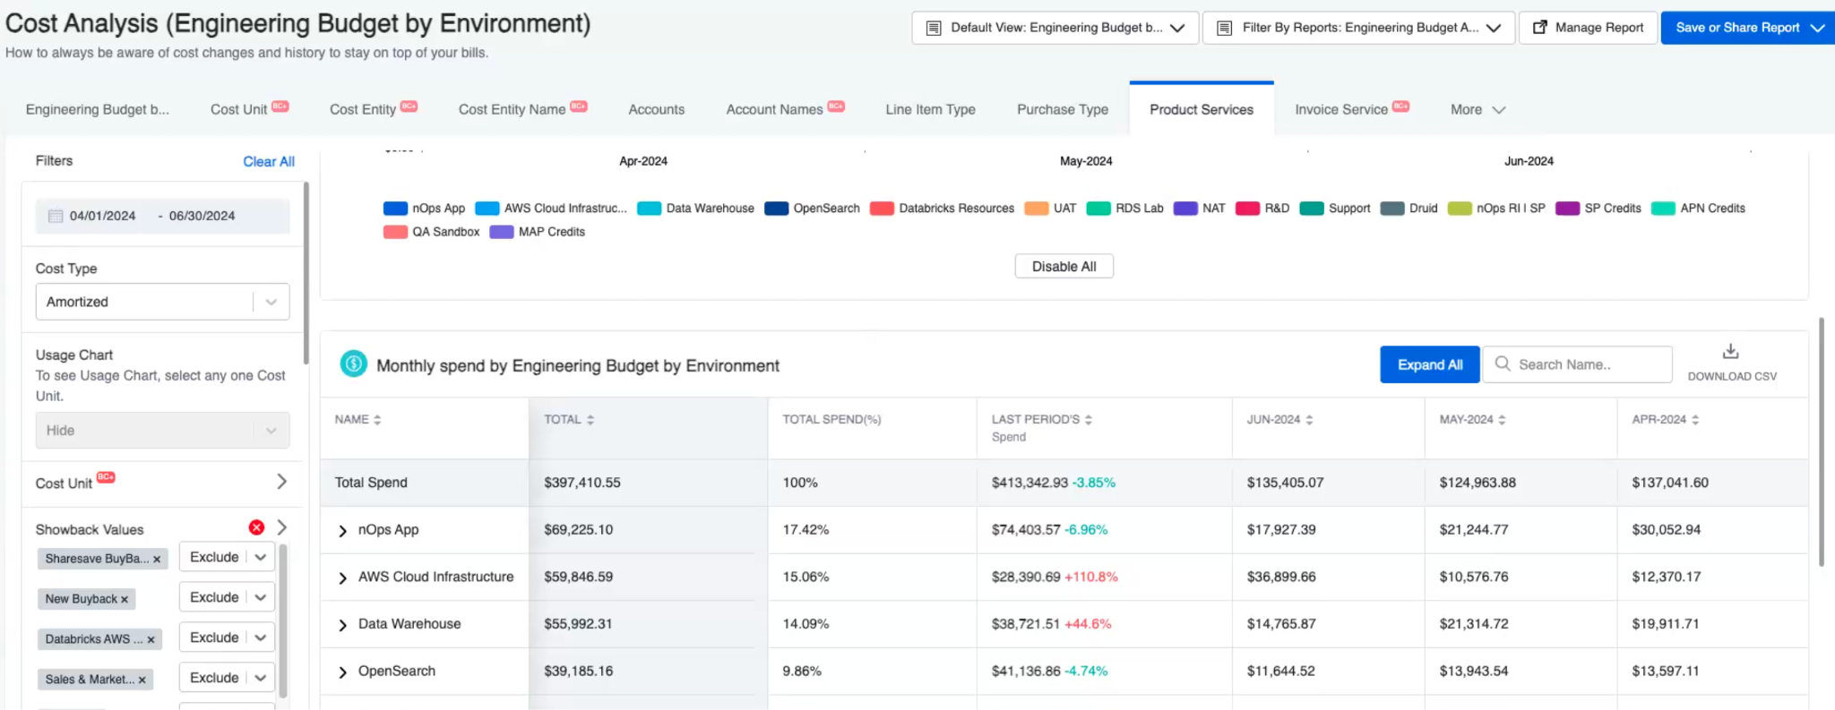Expand the nOps App table row

click(x=342, y=531)
